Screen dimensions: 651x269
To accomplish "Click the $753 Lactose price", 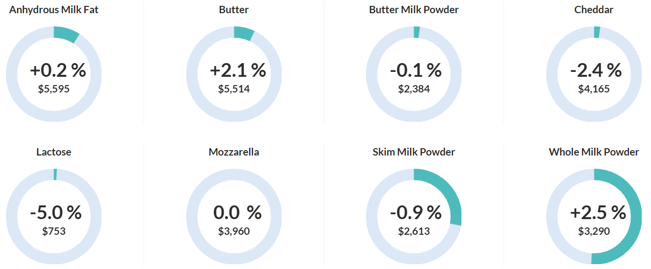I will (54, 231).
